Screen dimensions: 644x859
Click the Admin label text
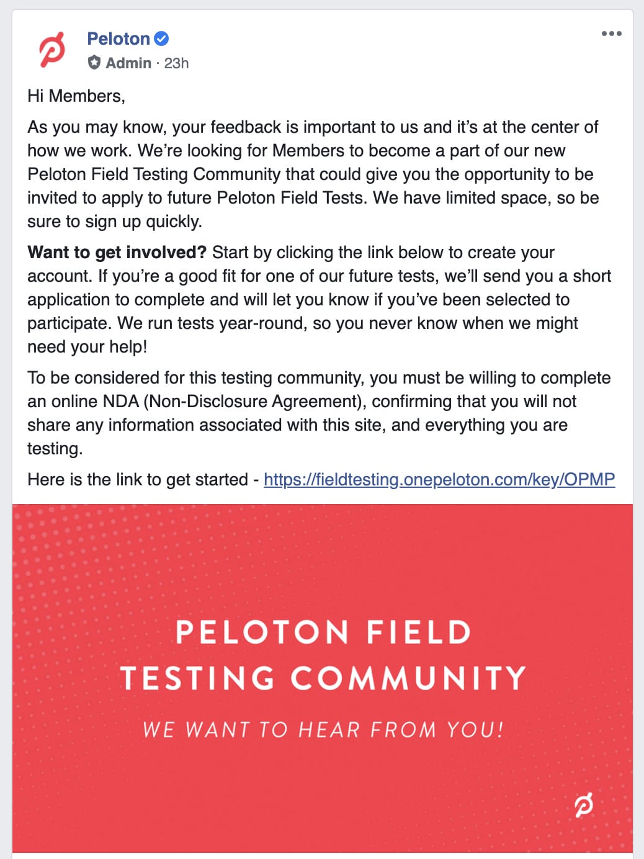tap(128, 63)
